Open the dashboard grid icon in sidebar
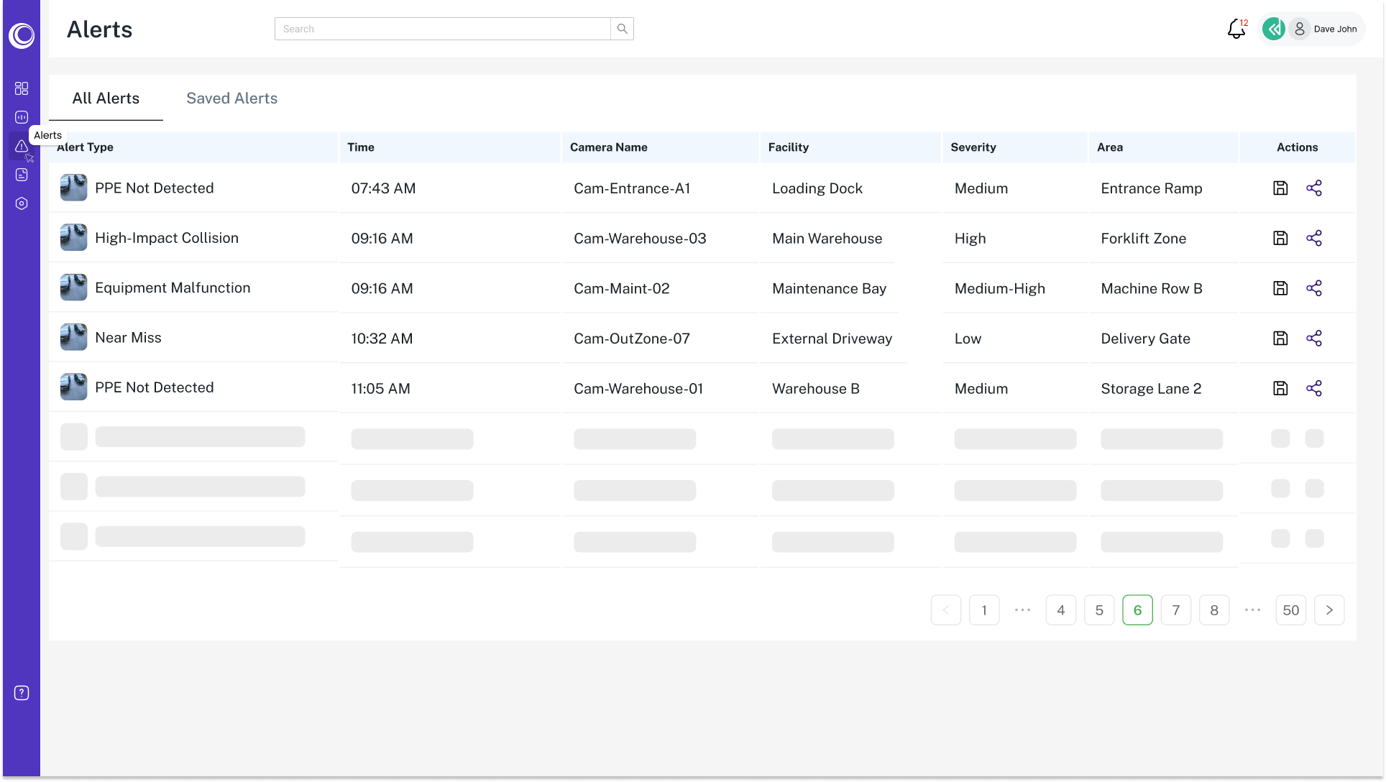 pos(22,88)
